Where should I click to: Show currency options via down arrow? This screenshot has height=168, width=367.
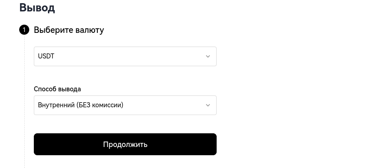click(x=208, y=56)
